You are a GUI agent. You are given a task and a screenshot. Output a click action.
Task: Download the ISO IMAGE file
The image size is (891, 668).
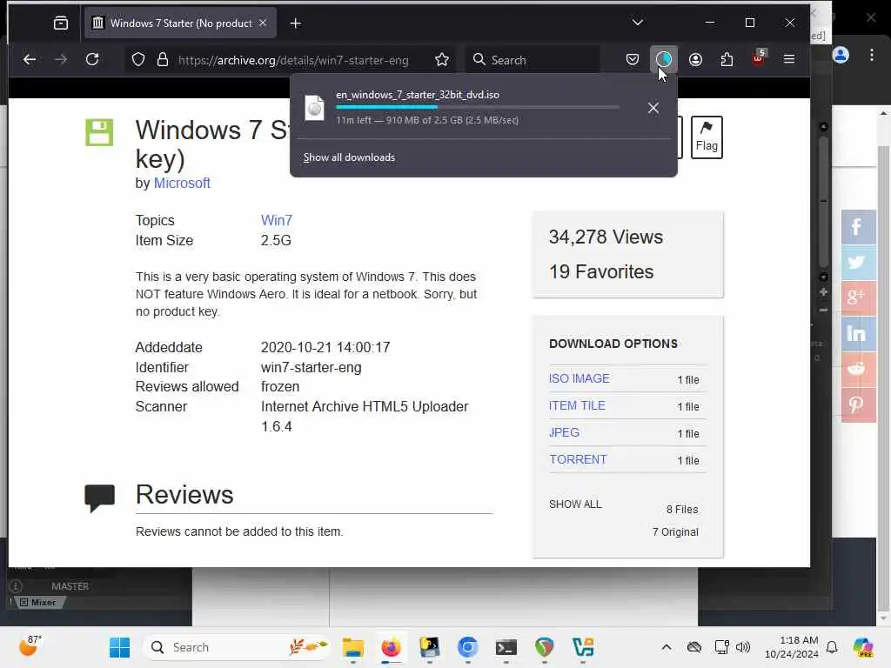click(x=579, y=378)
